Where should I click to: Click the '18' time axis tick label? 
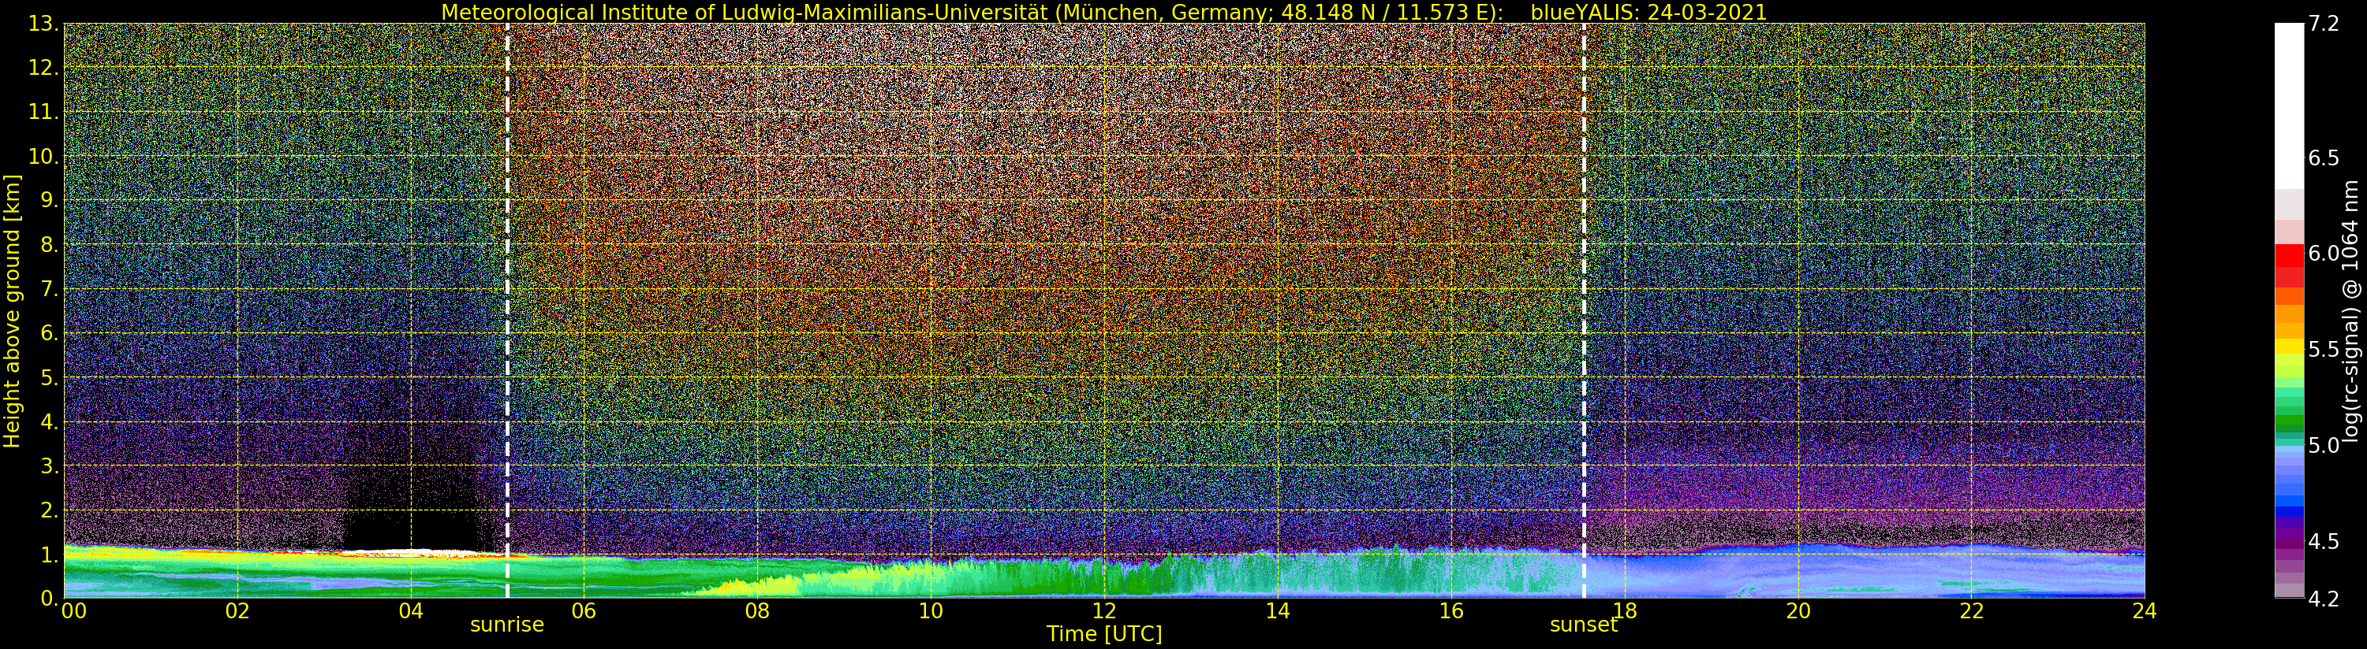1625,610
